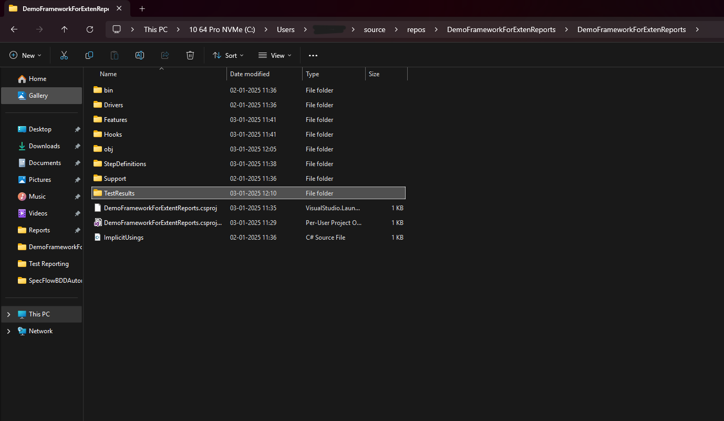Click the Copy icon in toolbar

pyautogui.click(x=89, y=55)
